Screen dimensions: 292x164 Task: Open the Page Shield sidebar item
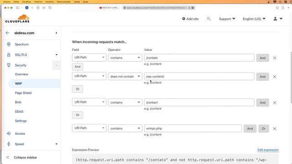coord(23,93)
